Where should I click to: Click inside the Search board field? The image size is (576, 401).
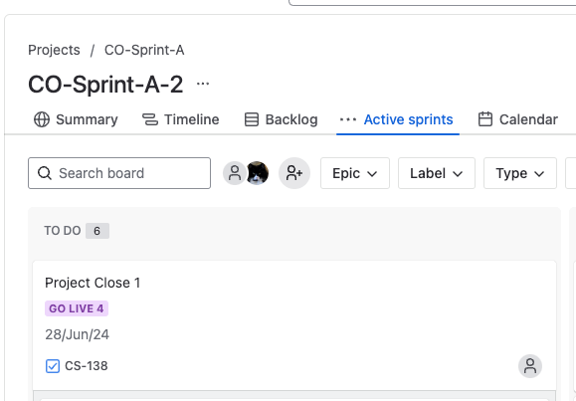tap(119, 173)
